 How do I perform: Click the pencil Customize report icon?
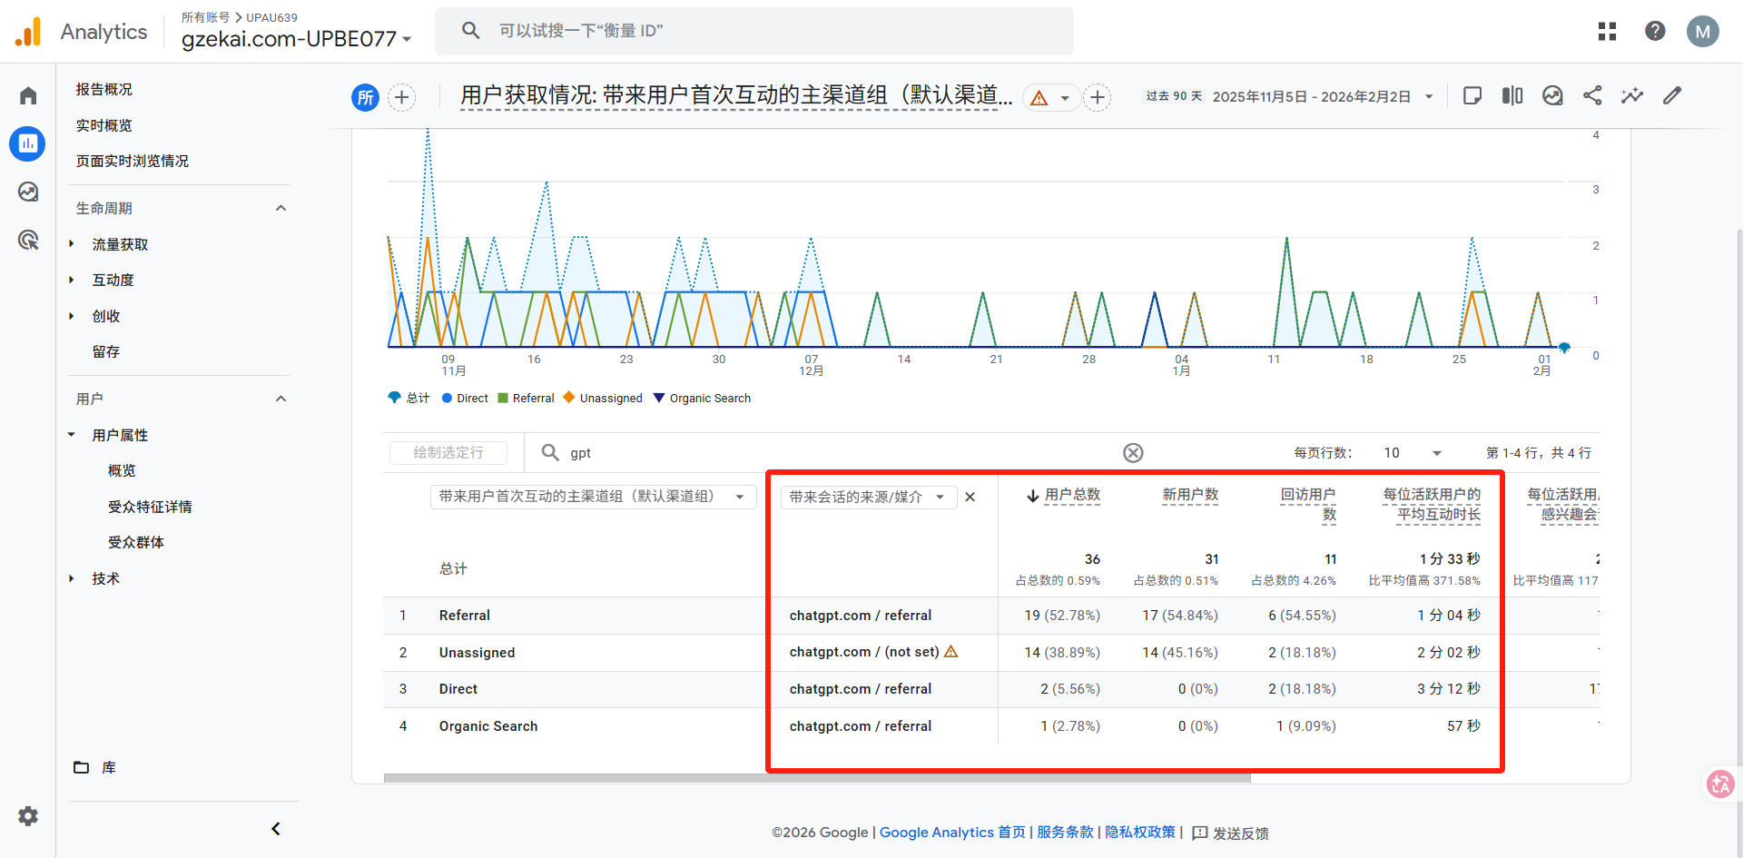1672,96
